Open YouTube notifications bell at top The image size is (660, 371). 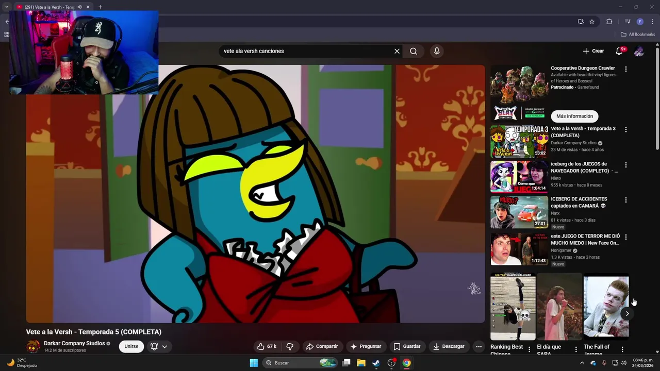coord(619,51)
